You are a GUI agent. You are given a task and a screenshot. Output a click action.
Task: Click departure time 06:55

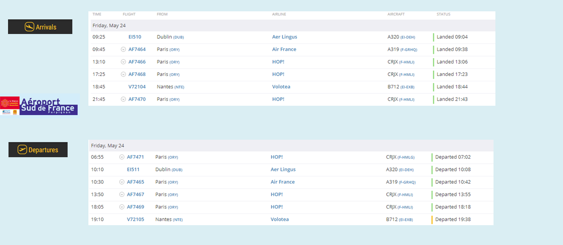point(97,157)
